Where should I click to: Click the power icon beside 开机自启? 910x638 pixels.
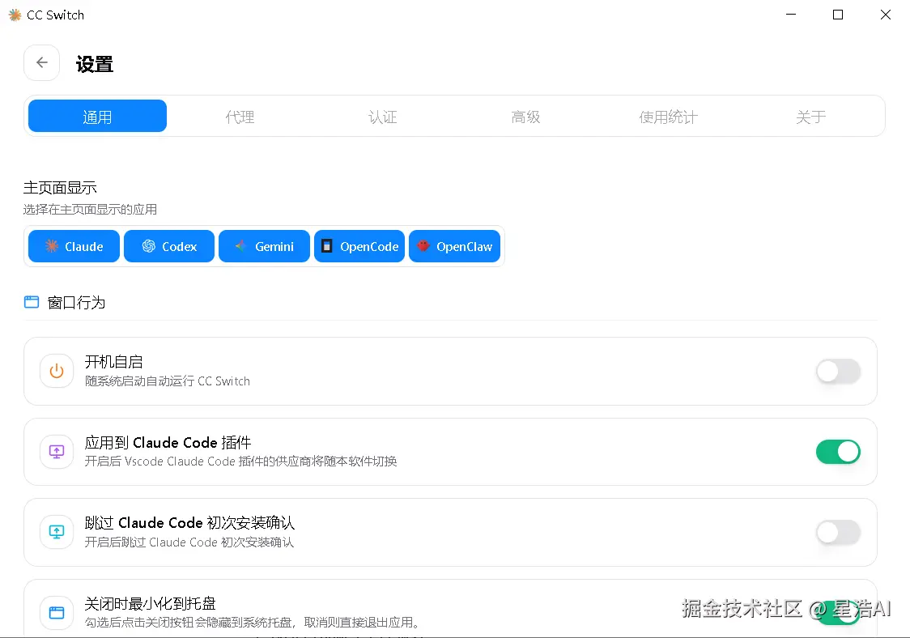[57, 371]
